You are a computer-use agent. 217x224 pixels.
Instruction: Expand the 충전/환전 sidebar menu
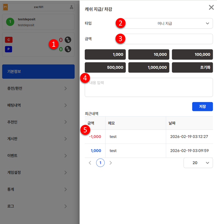click(38, 88)
